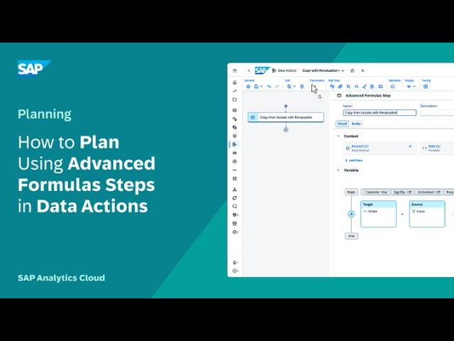The width and height of the screenshot is (454, 341).
Task: Click the Description input field
Action: point(437,112)
